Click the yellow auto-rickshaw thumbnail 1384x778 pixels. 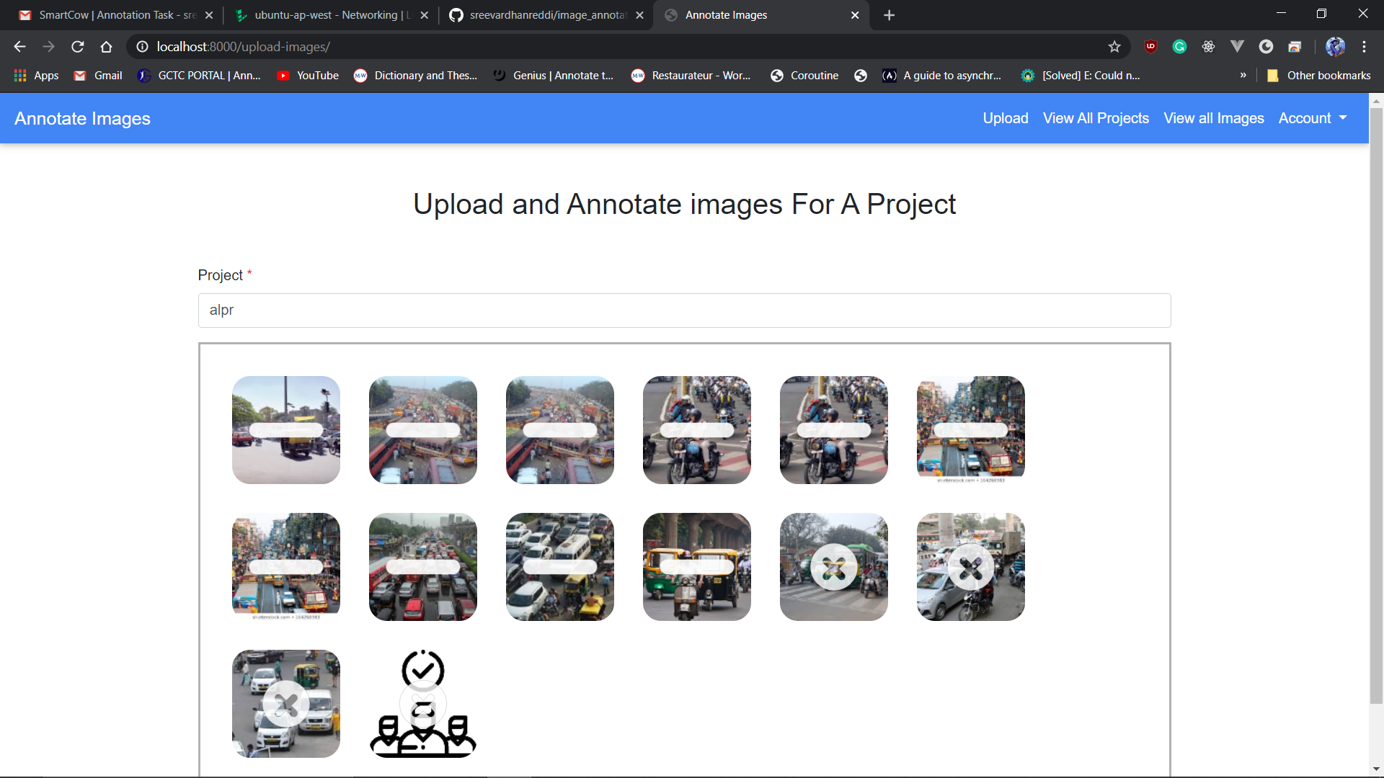(696, 567)
